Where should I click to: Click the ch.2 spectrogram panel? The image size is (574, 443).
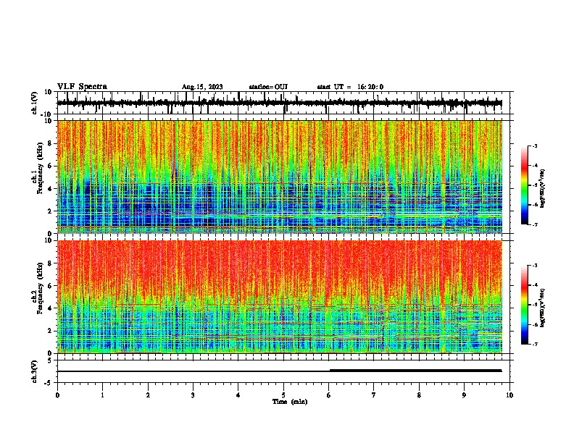point(280,297)
